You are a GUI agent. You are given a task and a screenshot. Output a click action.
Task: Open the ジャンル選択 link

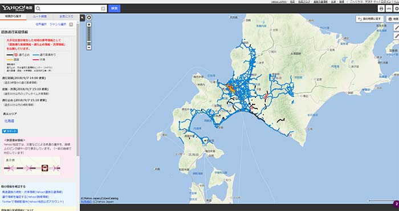point(58,25)
